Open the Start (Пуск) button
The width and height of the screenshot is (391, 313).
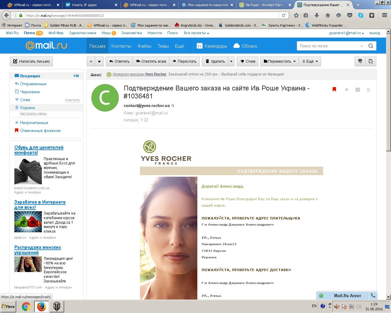[8, 307]
